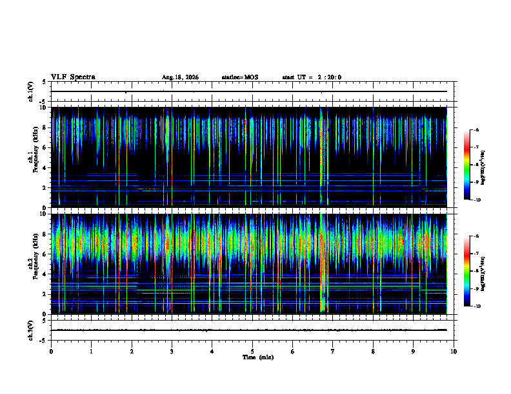Click the "ch.3(V)" axis label
Viewport: 511px width, 394px height.
(30, 330)
